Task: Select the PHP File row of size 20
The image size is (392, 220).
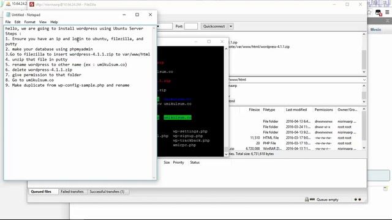Action: point(295,143)
